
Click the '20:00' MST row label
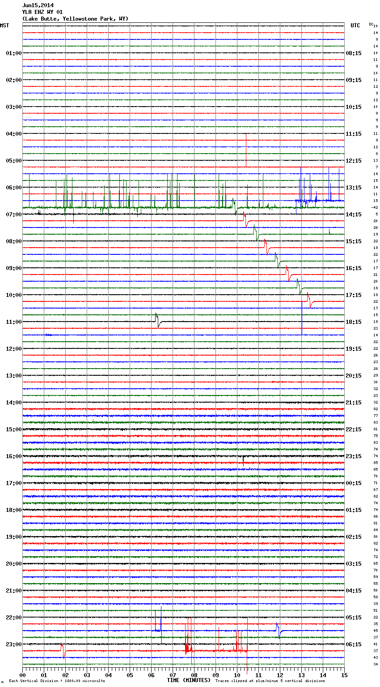[x=14, y=564]
